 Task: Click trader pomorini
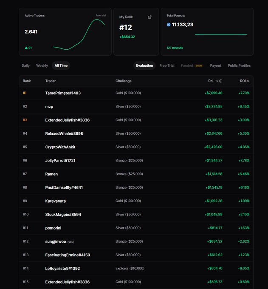pos(53,228)
